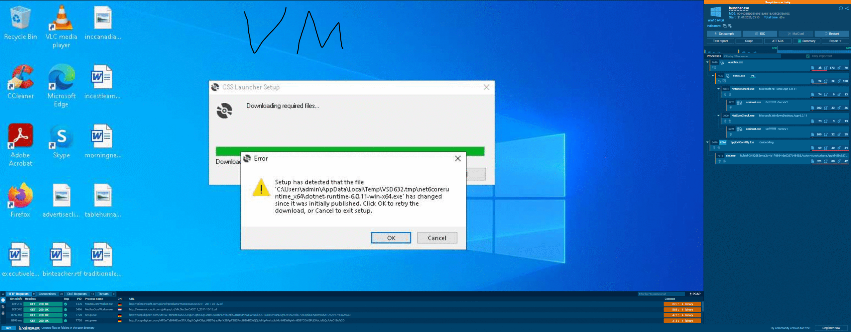Click the network Filter by PID, name or url field

click(x=662, y=294)
